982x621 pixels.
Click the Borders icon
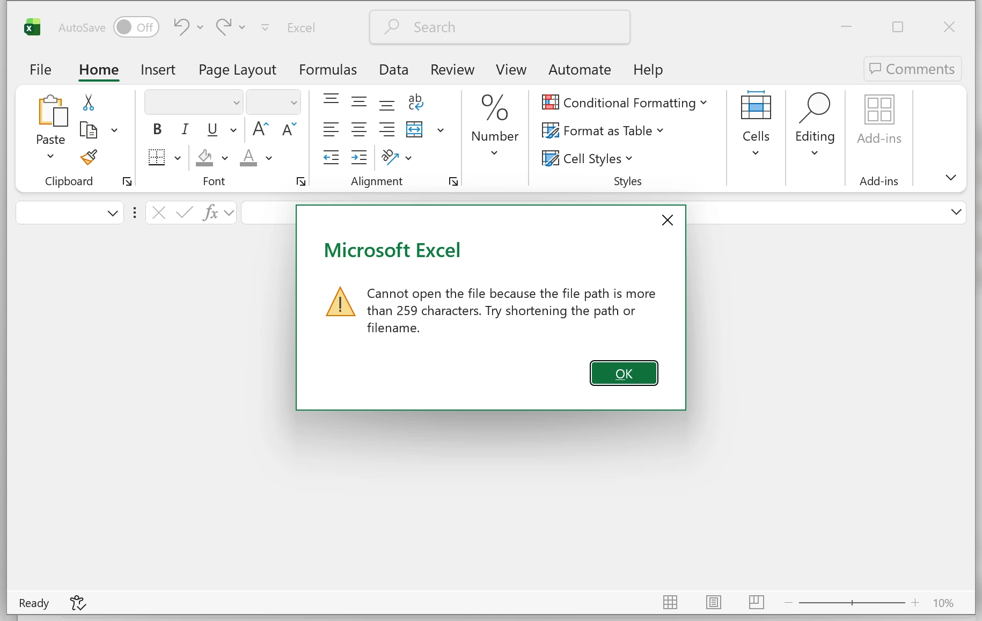(157, 157)
